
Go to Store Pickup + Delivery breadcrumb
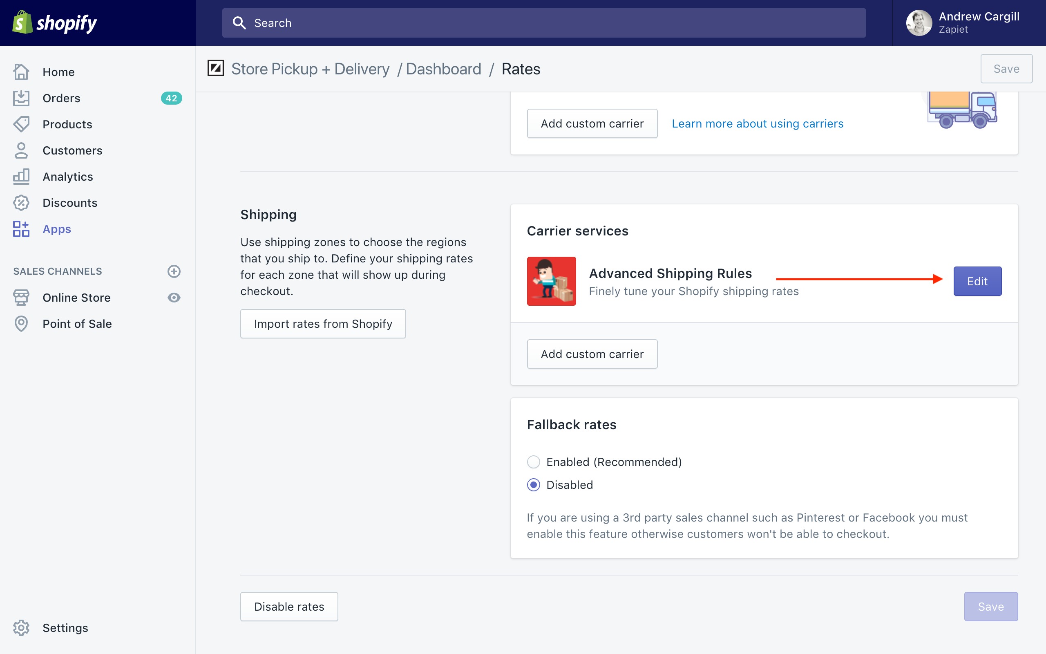[x=311, y=69]
